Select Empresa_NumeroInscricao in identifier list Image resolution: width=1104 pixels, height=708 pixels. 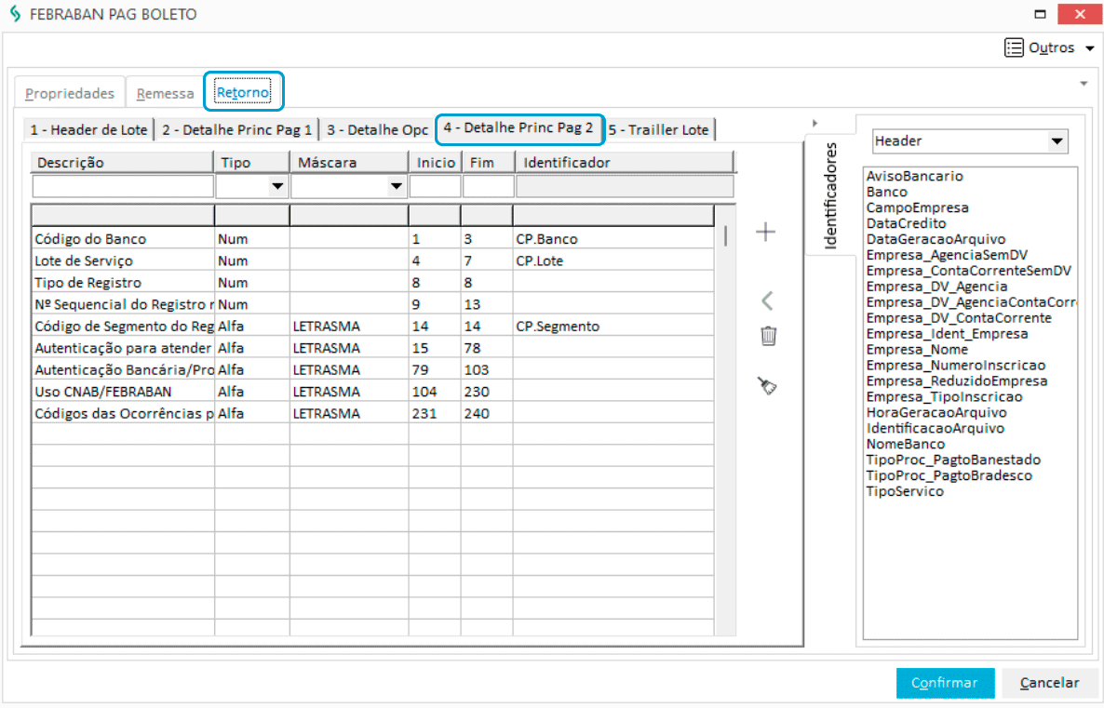pyautogui.click(x=956, y=366)
